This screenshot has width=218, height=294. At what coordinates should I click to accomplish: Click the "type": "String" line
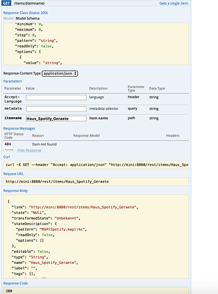click(29, 257)
